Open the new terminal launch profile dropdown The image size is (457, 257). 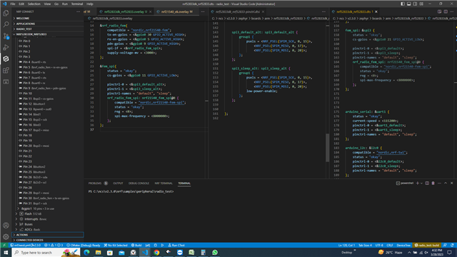tap(421, 183)
